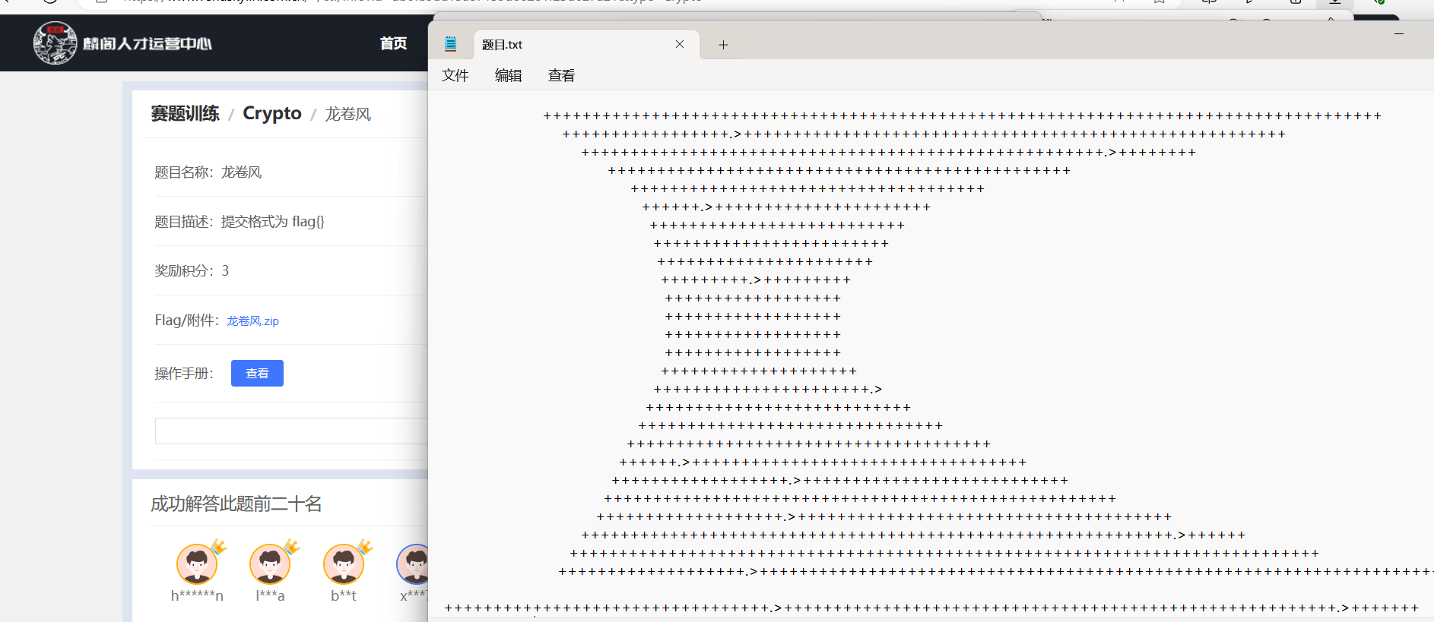Open l***a user avatar
Image resolution: width=1434 pixels, height=622 pixels.
coord(270,564)
